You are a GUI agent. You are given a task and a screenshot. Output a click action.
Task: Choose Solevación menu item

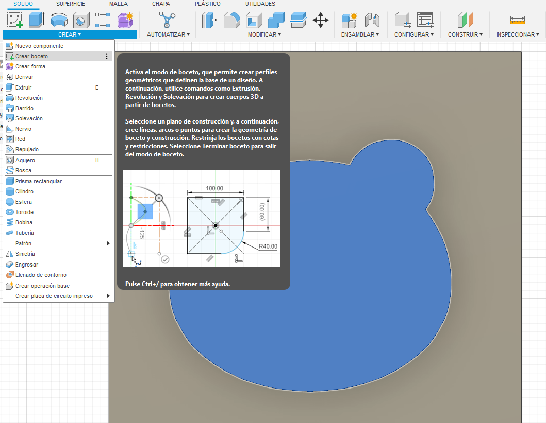point(58,118)
